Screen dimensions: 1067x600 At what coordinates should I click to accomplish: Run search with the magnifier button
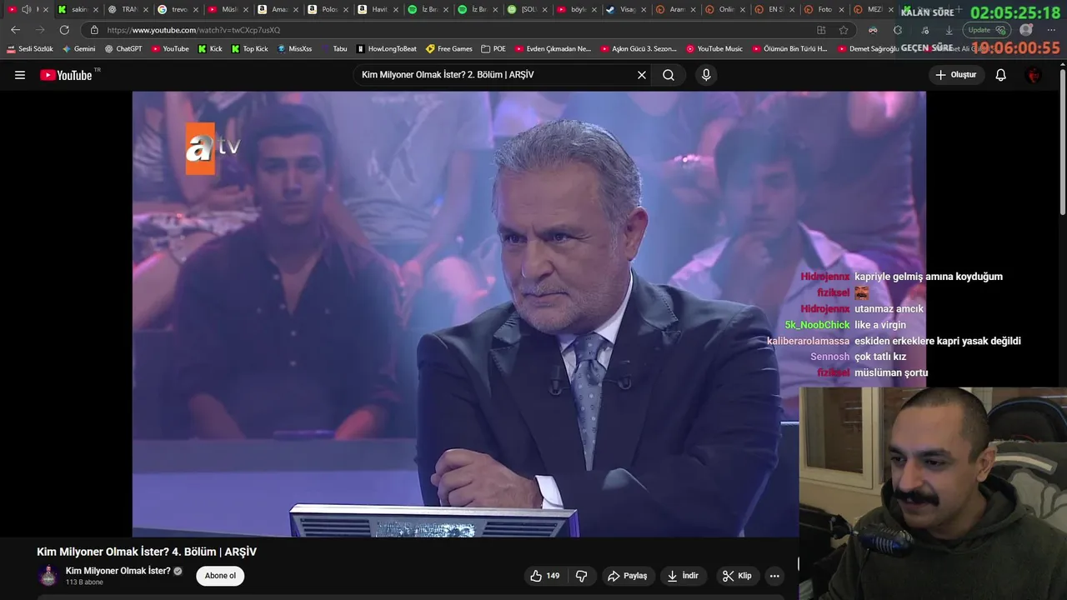pyautogui.click(x=669, y=75)
